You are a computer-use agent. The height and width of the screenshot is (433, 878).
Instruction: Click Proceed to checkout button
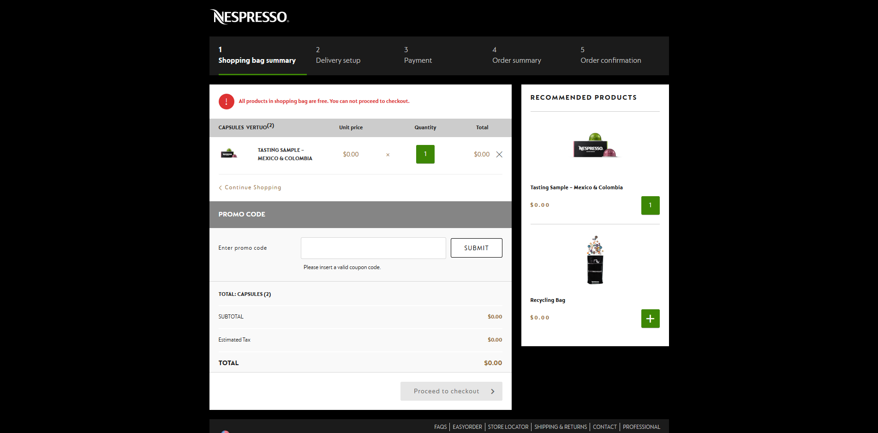pyautogui.click(x=451, y=391)
